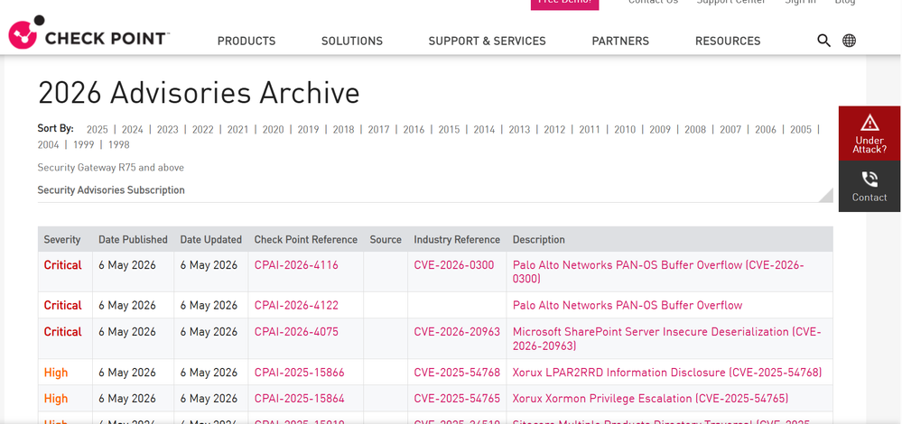Viewport: 902px width, 424px height.
Task: Sort advisories by year 2004
Action: [x=49, y=144]
